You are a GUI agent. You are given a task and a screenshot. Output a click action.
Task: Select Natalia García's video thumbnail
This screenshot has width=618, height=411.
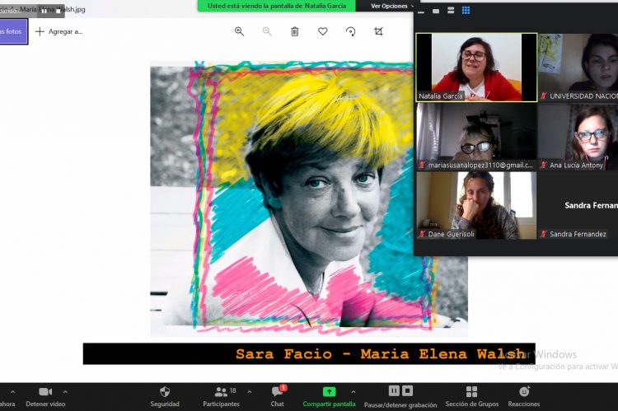(476, 67)
